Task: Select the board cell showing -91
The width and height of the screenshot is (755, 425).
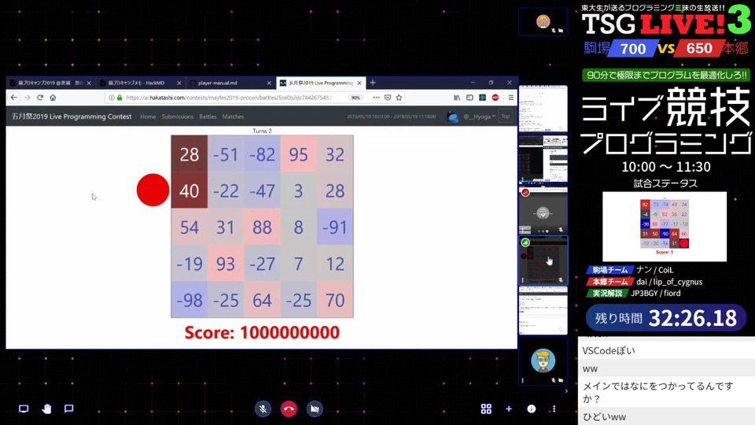Action: click(335, 227)
